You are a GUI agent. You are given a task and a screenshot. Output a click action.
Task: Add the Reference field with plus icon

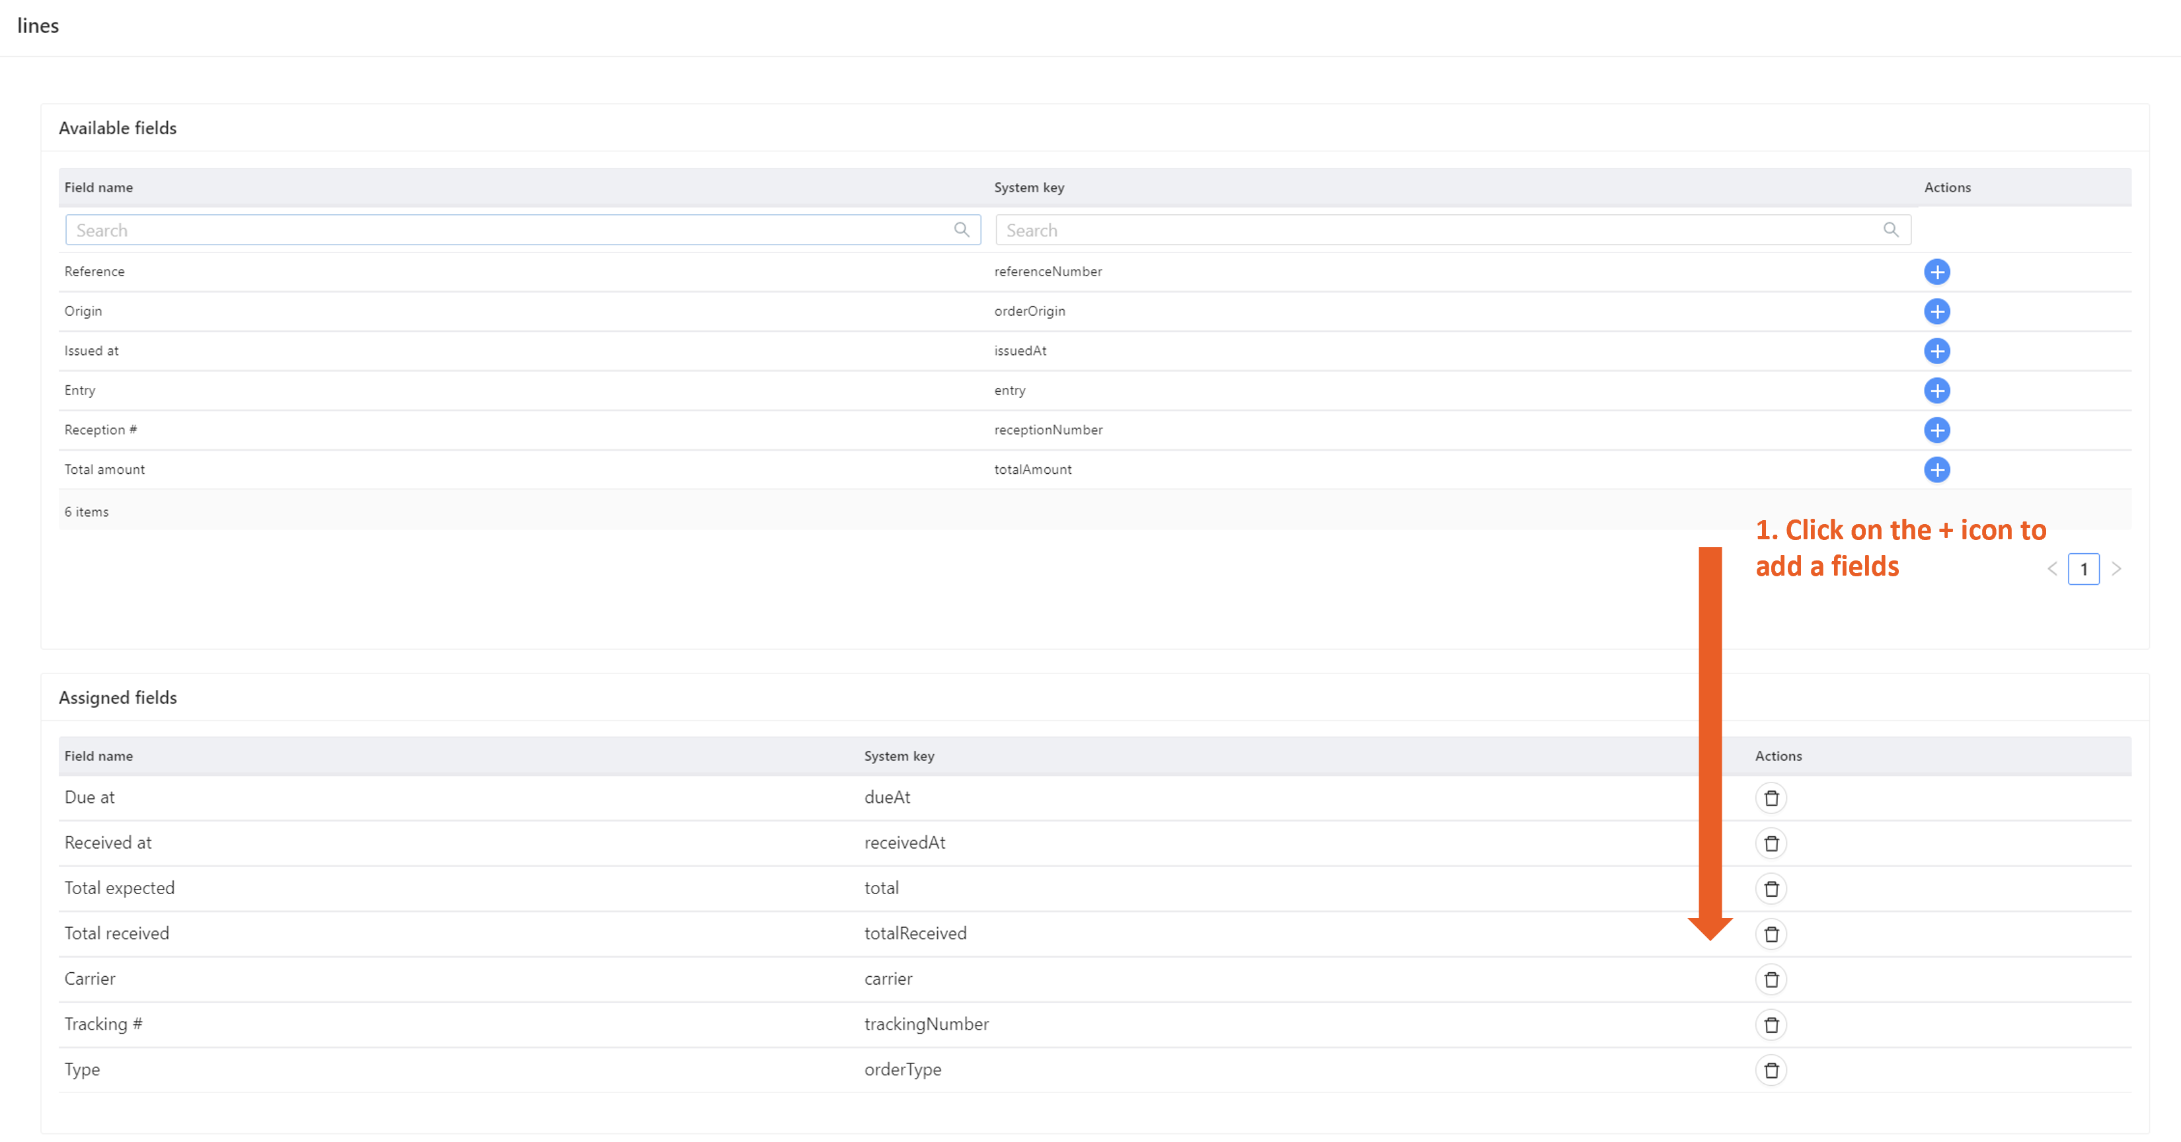tap(1936, 272)
